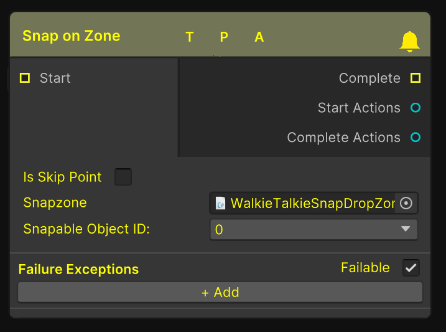Screen dimensions: 446x332
Task: Click the C# script icon in Snapzone field
Action: [220, 203]
